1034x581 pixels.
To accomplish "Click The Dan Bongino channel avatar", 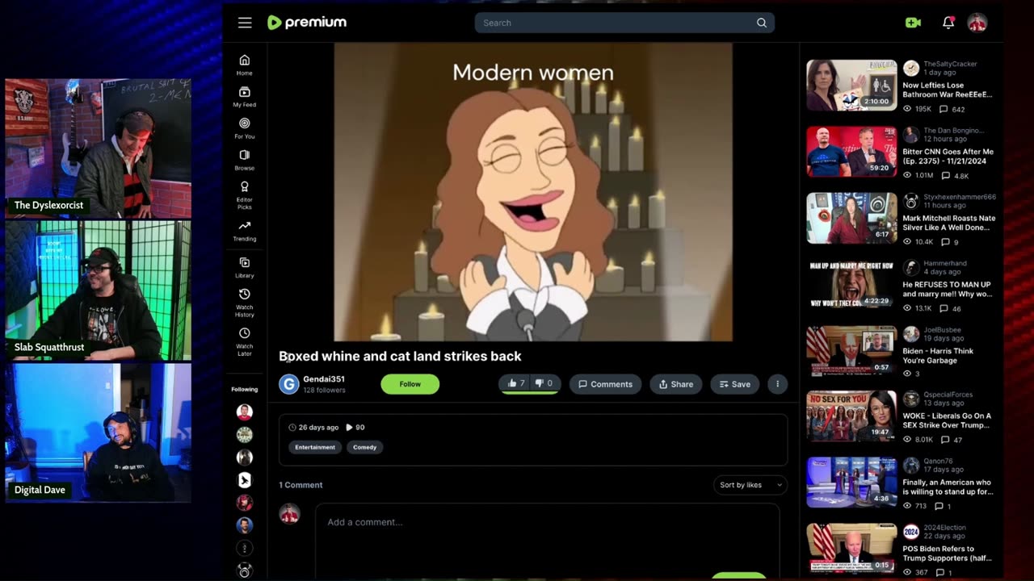I will (x=911, y=134).
